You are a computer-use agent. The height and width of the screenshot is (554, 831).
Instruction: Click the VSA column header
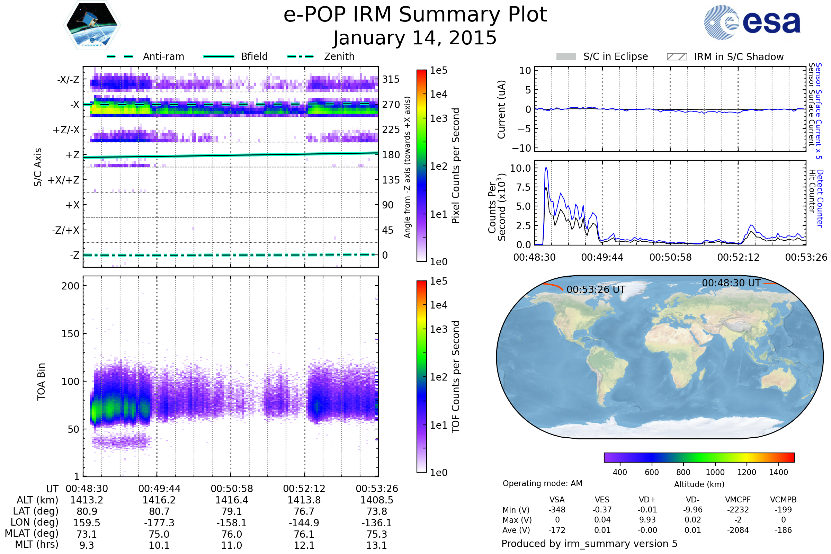point(557,500)
